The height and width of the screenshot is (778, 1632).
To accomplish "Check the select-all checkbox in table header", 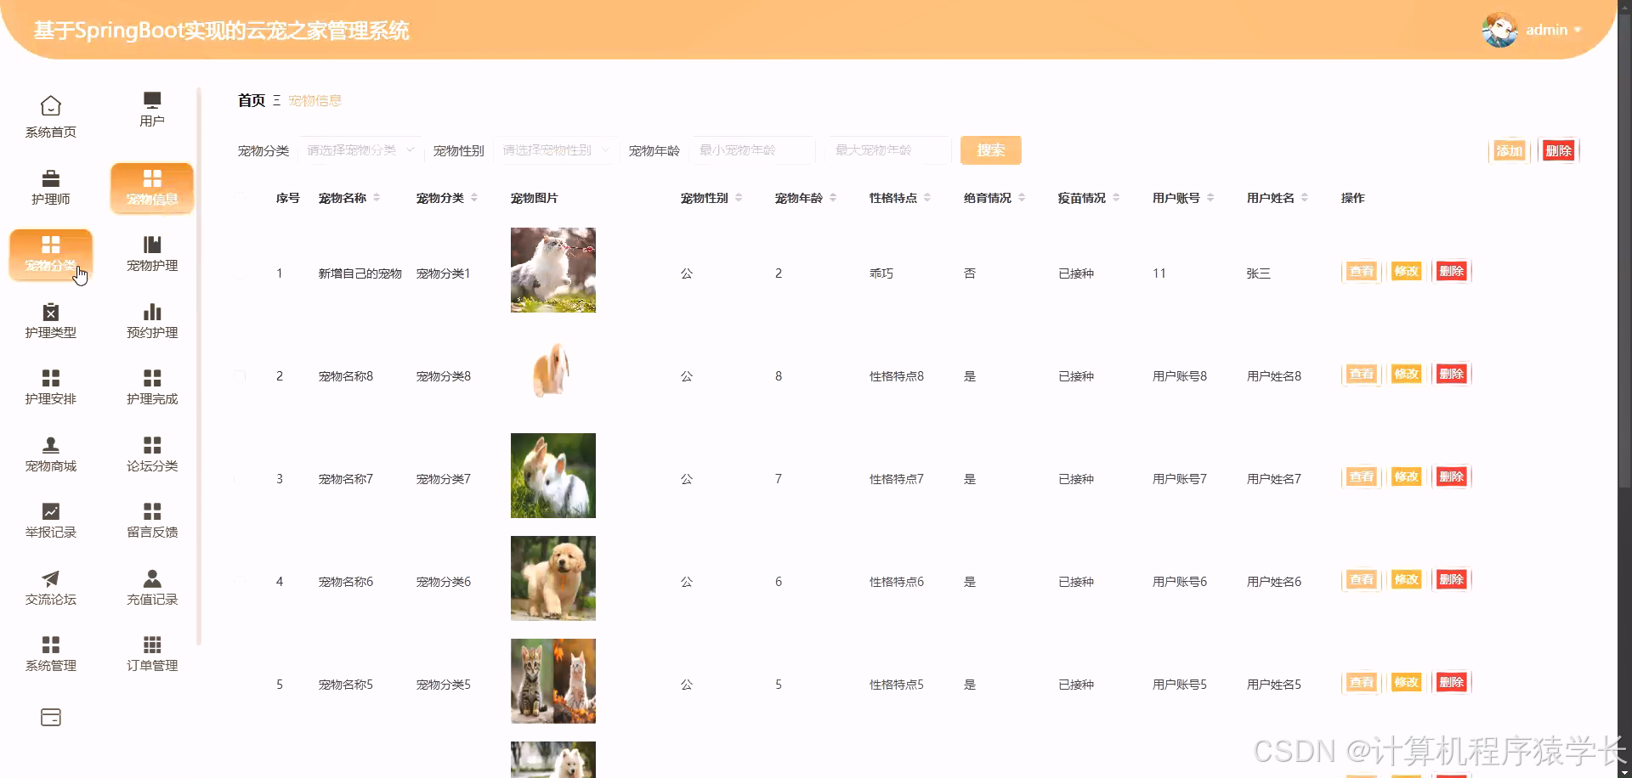I will click(x=241, y=197).
